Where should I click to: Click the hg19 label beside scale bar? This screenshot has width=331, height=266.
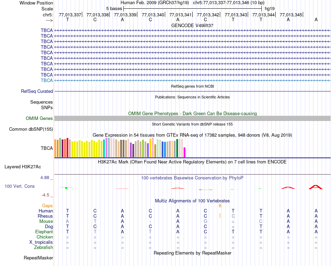pos(270,9)
